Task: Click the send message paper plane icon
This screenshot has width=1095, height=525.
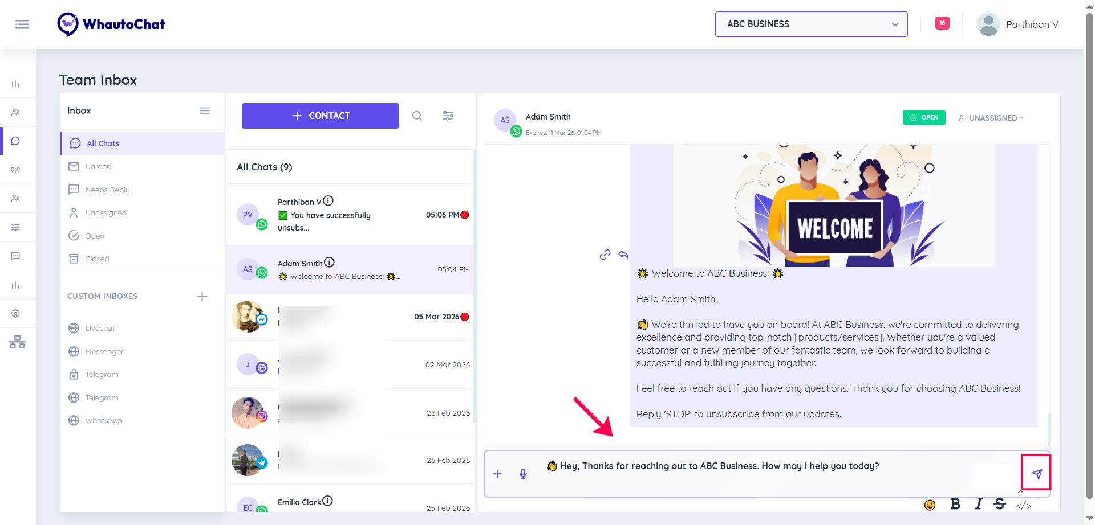Action: pos(1036,474)
